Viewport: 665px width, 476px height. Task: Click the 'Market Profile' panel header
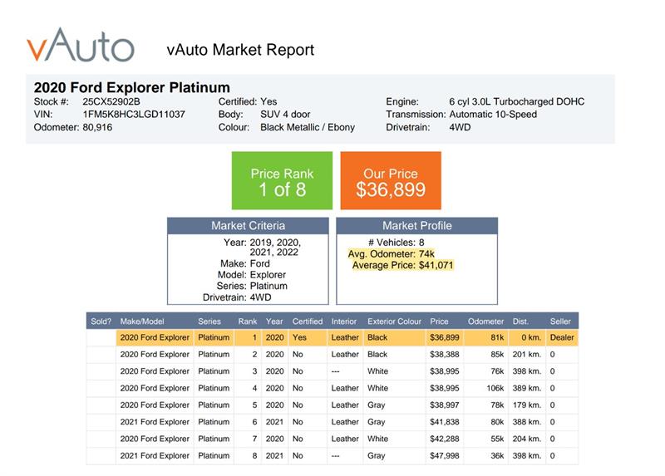[417, 226]
